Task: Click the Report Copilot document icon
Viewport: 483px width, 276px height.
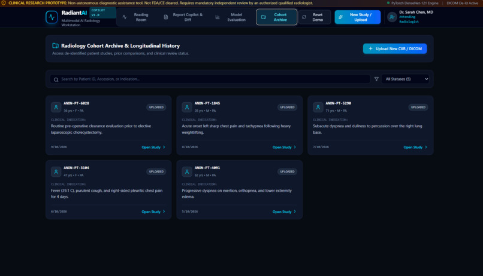Action: click(x=166, y=17)
